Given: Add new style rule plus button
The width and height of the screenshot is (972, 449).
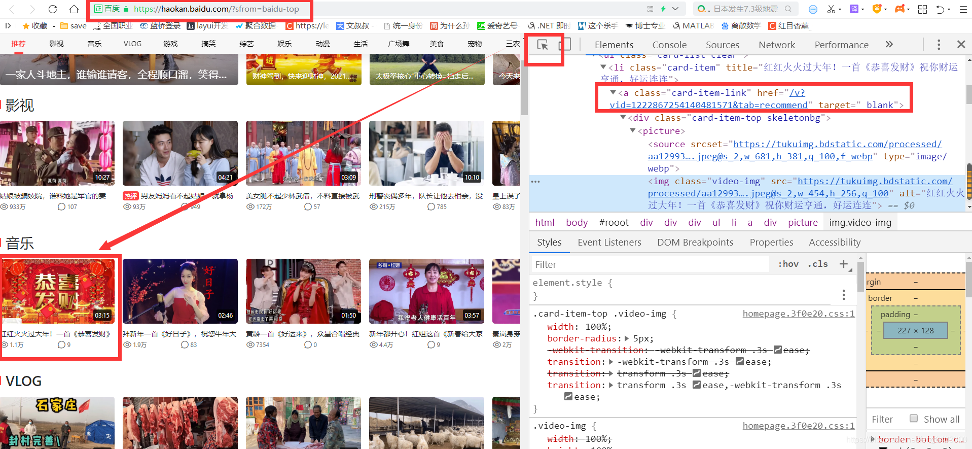Looking at the screenshot, I should (844, 264).
